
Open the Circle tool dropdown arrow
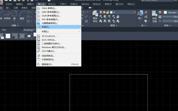(x=14, y=21)
